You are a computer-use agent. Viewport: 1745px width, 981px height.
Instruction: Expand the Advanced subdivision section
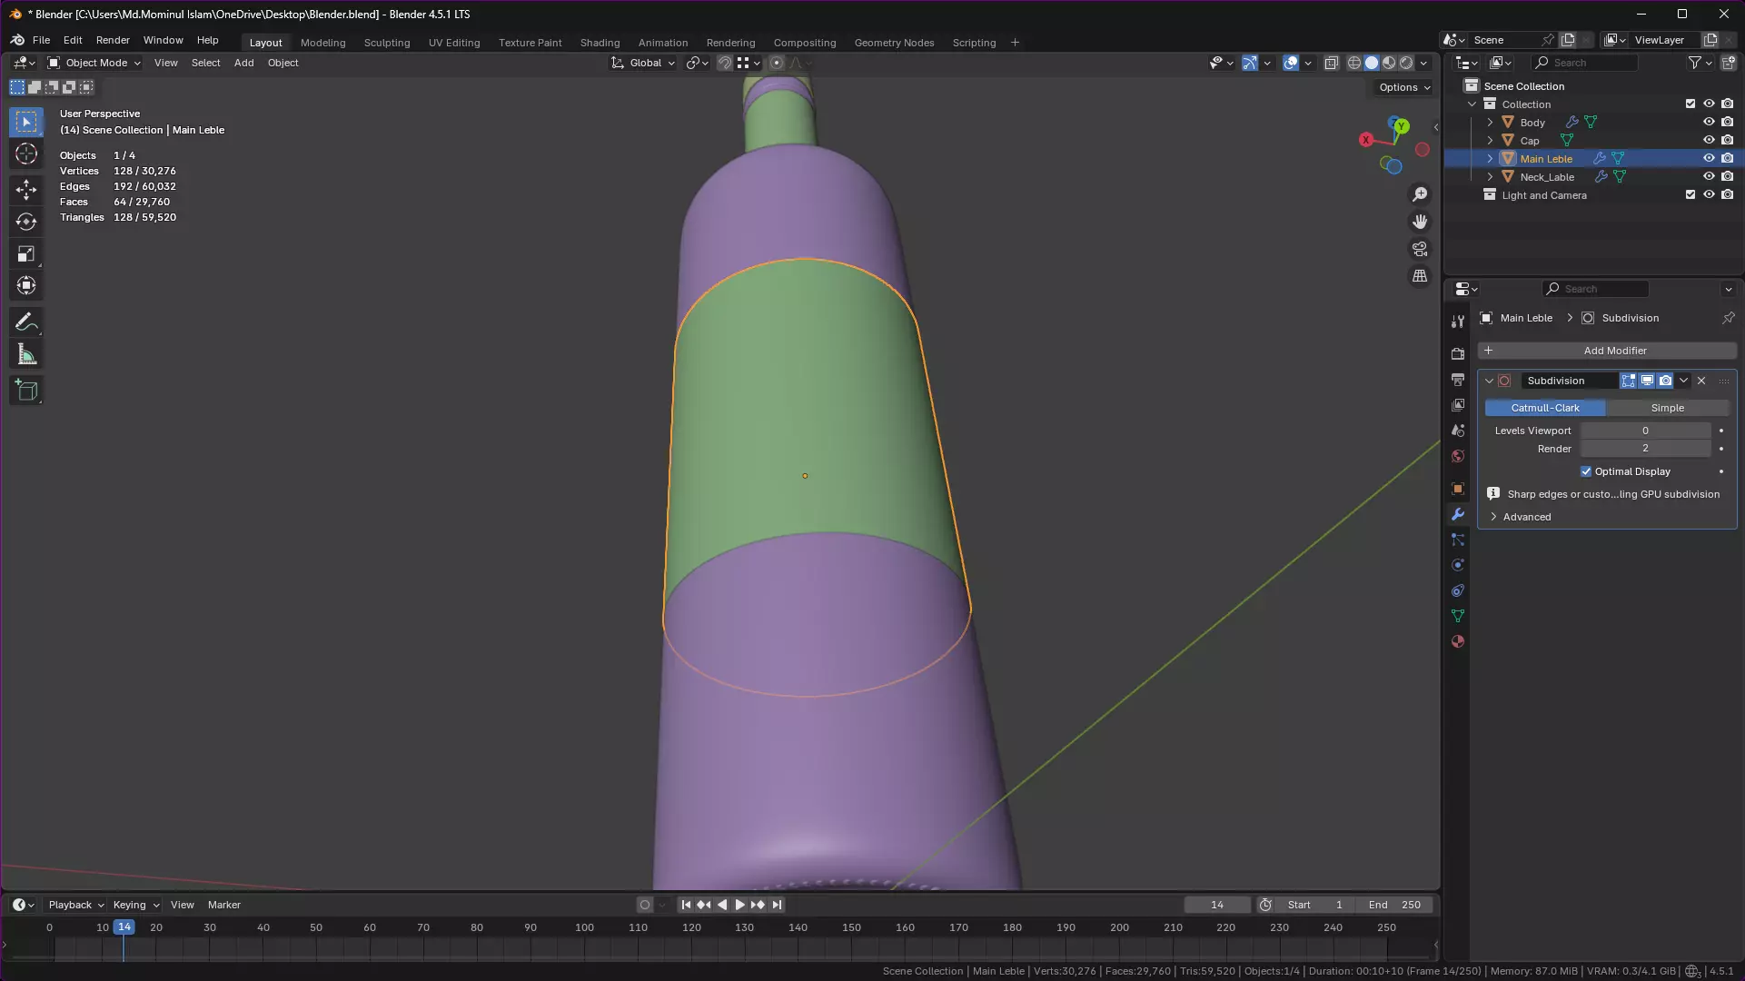(1526, 517)
